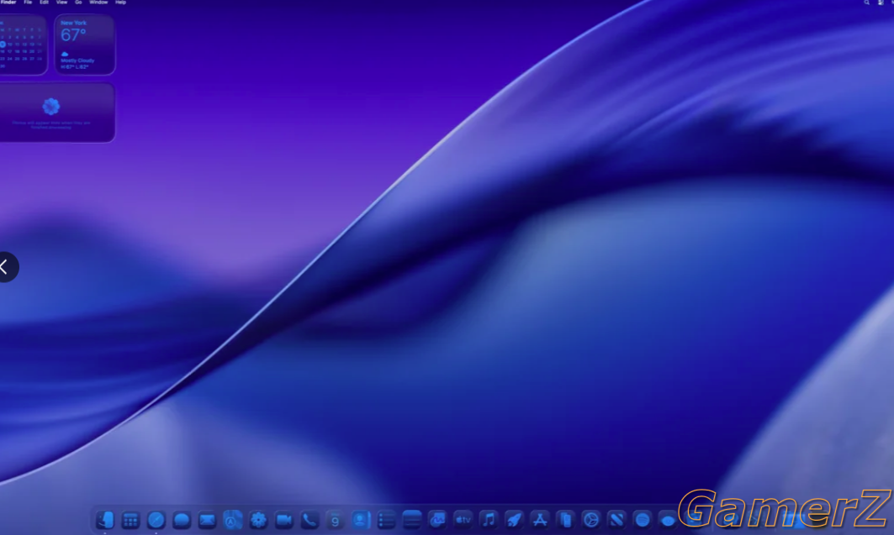
Task: Launch iPhone Mirroring from the Dock
Action: (x=566, y=520)
